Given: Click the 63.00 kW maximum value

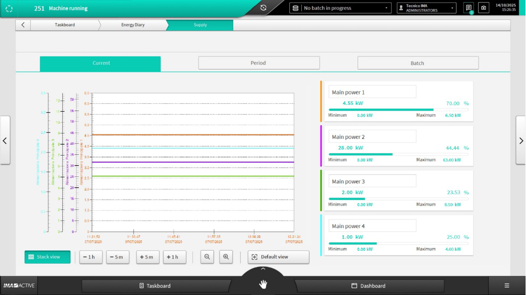Looking at the screenshot, I should click(x=452, y=160).
